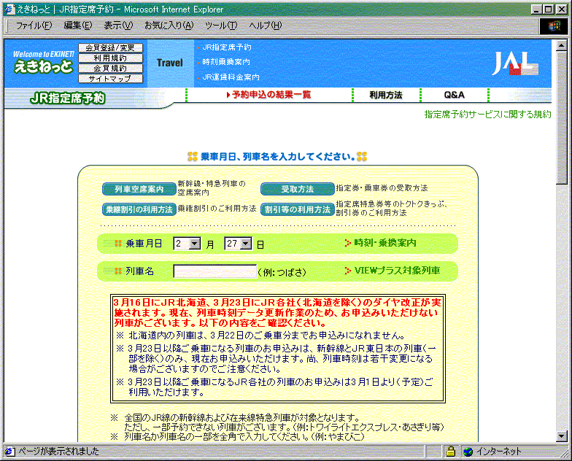Select the 予約申込の結果一覧 tab
Image resolution: width=572 pixels, height=461 pixels.
tap(269, 95)
